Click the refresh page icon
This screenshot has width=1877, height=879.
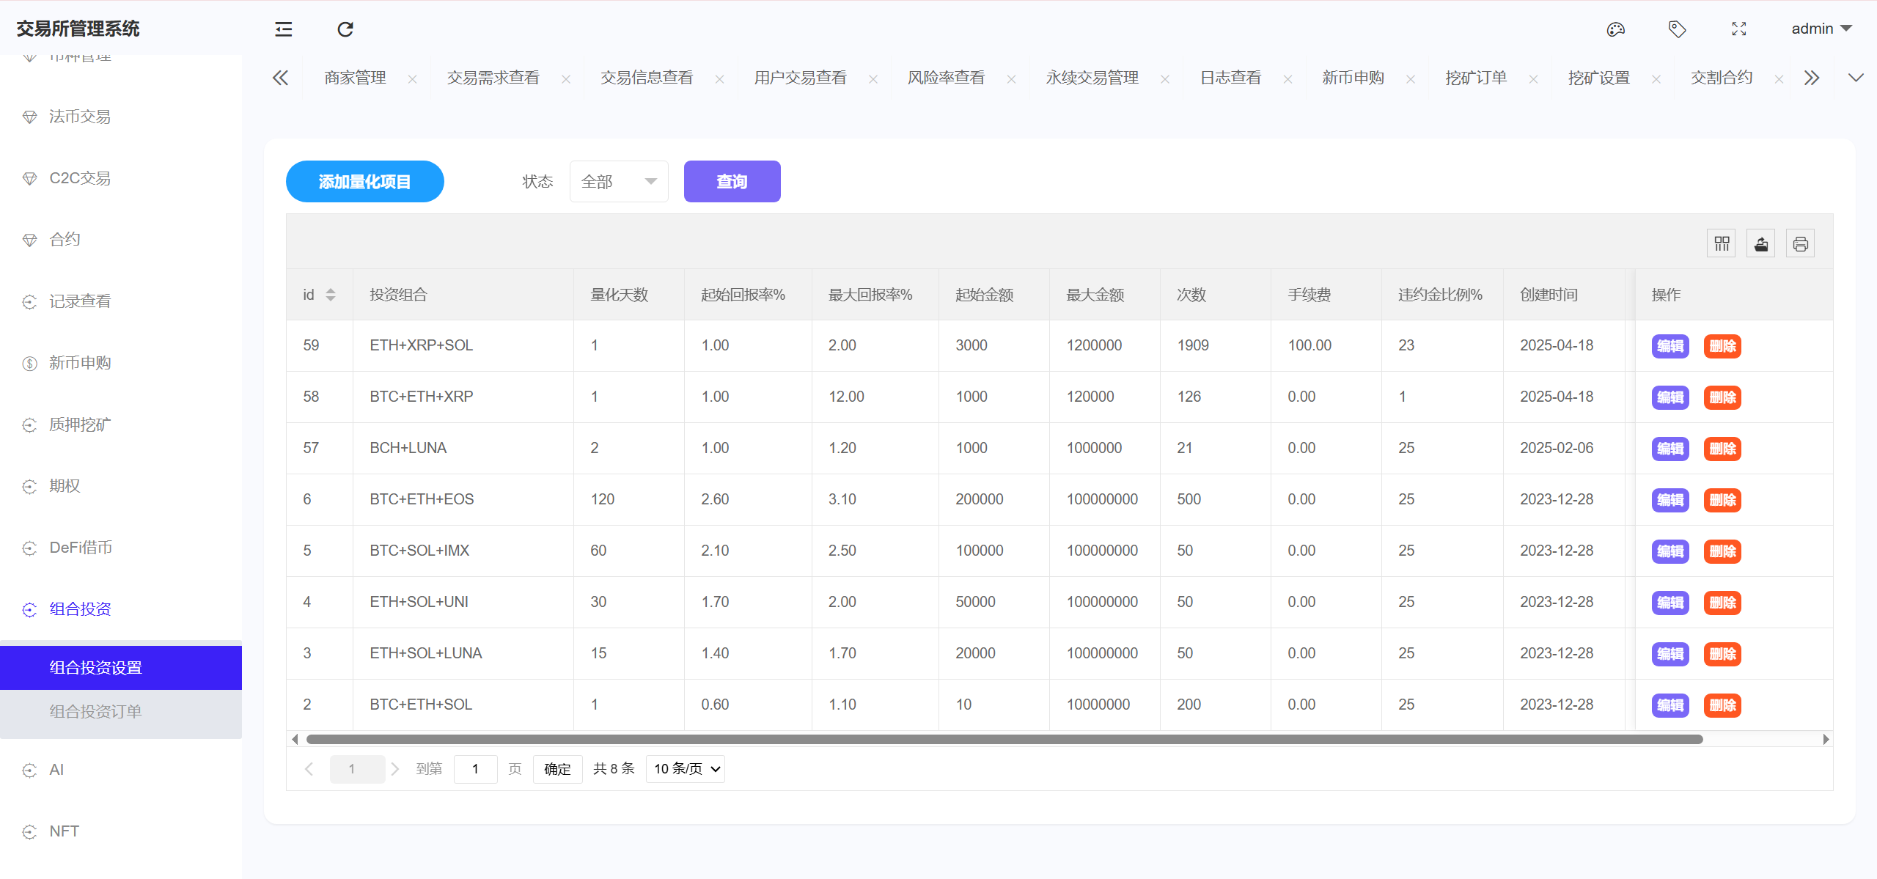(x=345, y=29)
